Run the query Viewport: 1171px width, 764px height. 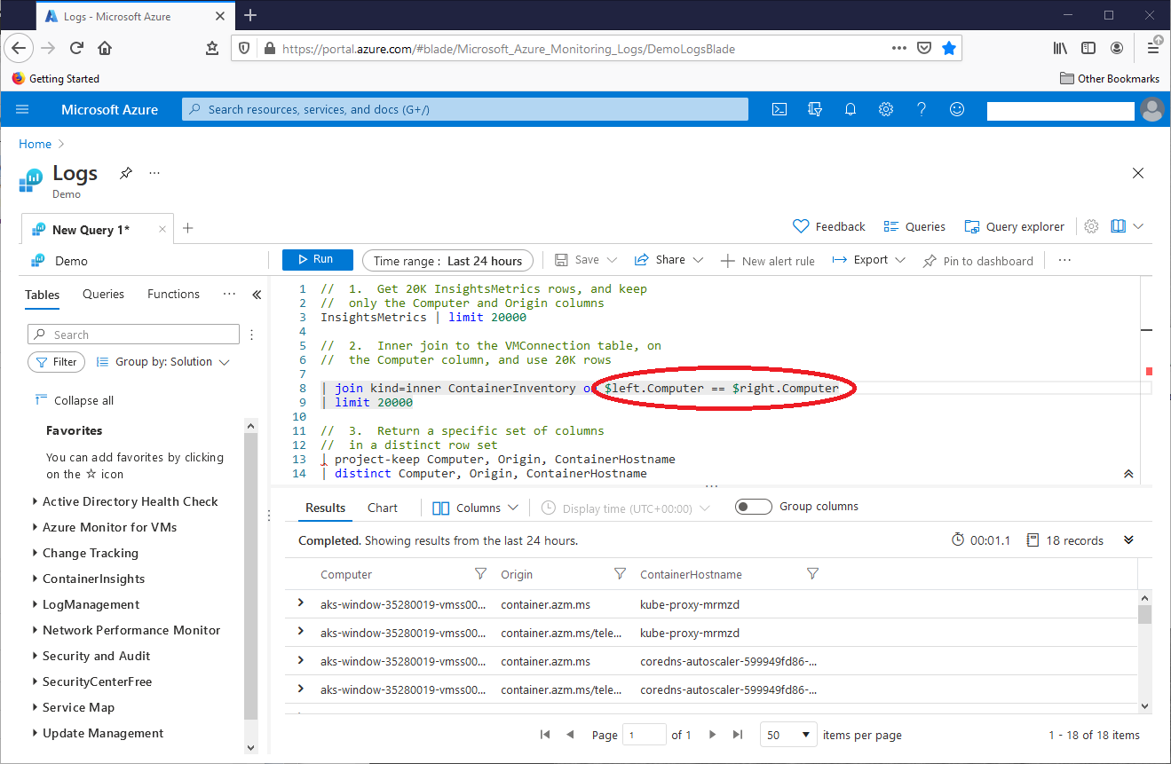tap(317, 260)
